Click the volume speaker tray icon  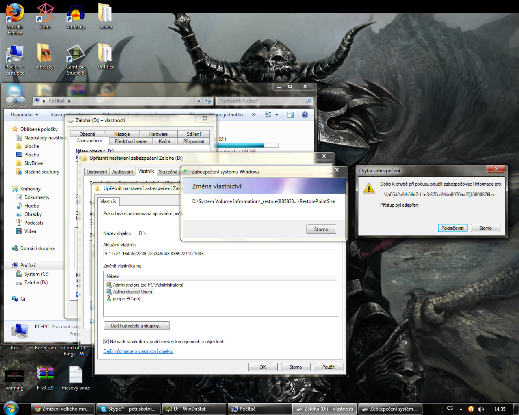(481, 409)
